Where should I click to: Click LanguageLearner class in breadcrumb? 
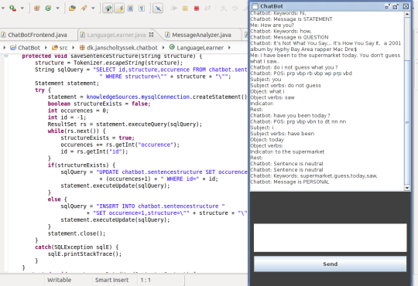[x=197, y=48]
